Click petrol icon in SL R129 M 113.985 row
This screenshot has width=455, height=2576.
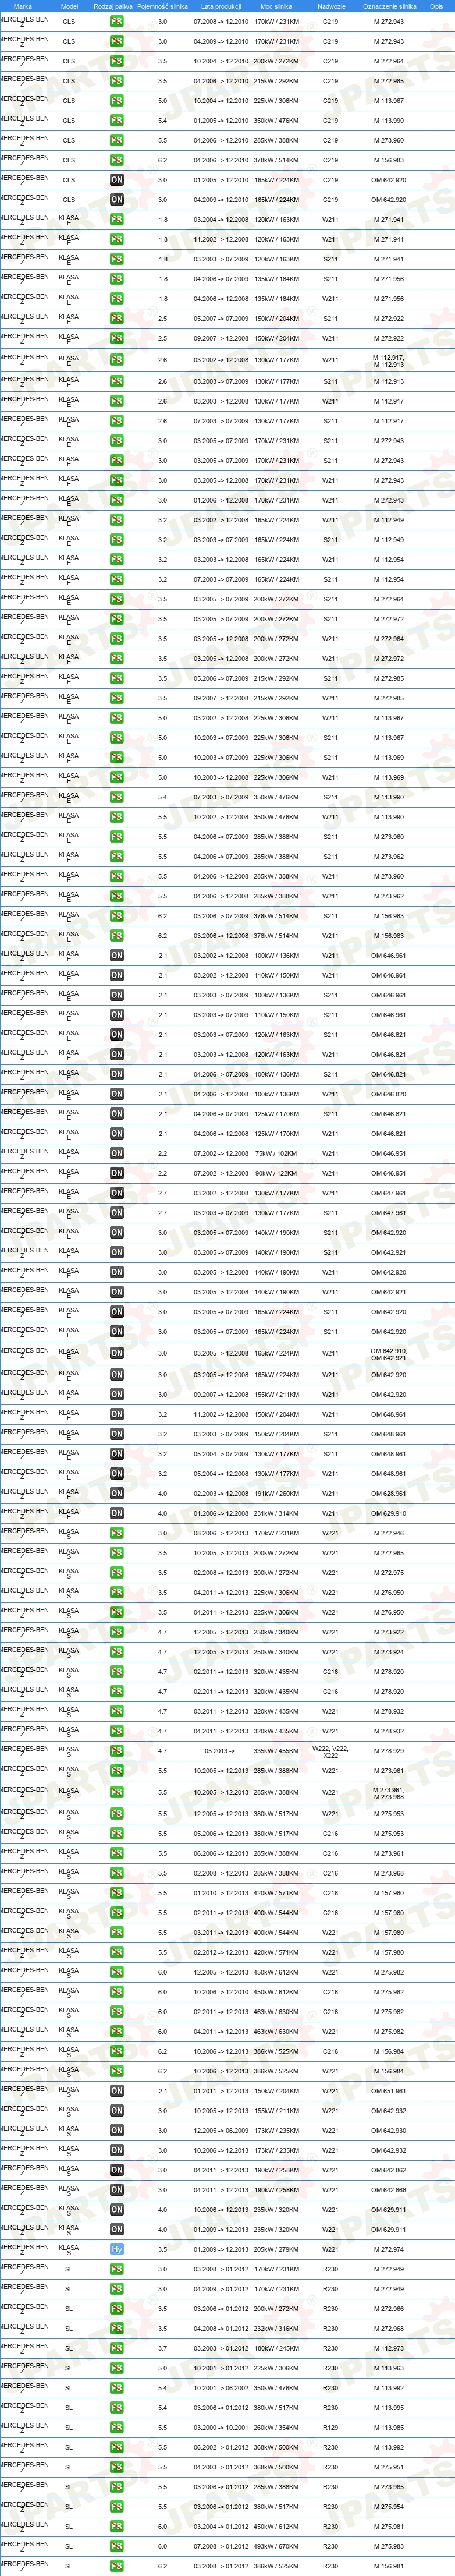click(117, 2428)
